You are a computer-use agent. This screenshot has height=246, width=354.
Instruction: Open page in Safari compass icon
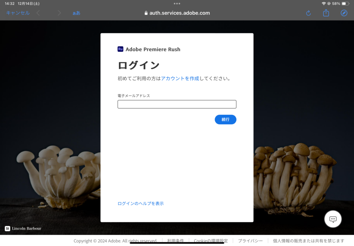(x=344, y=13)
